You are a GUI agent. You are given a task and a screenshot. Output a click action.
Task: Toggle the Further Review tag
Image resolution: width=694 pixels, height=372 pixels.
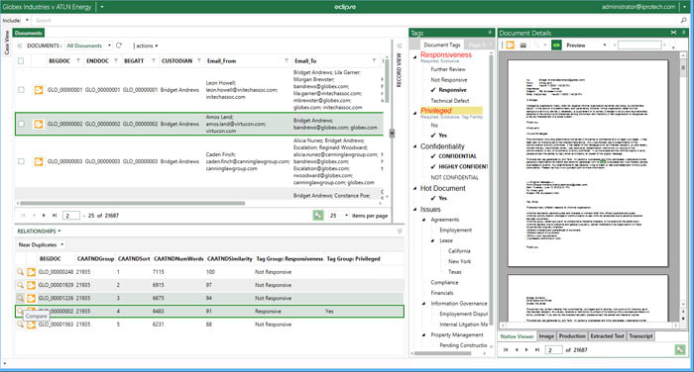pyautogui.click(x=448, y=69)
